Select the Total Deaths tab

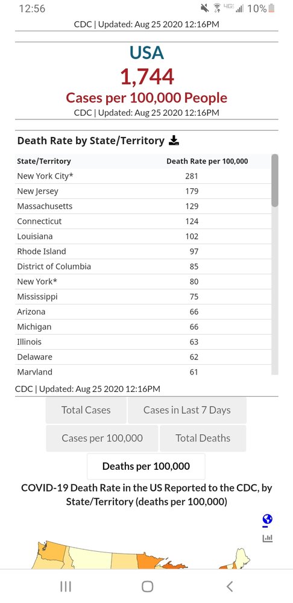coord(203,438)
